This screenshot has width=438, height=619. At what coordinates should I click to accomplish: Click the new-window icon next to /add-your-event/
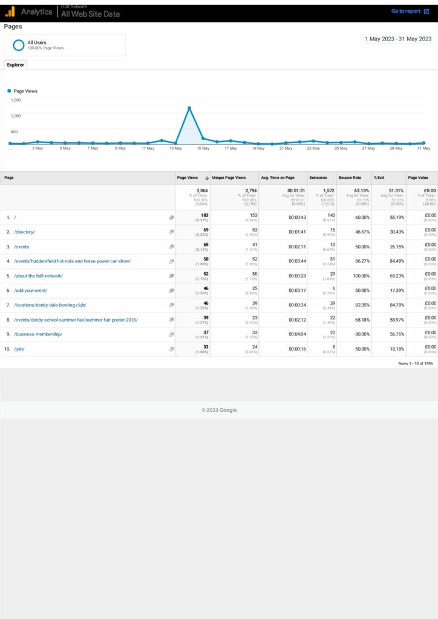pos(171,290)
